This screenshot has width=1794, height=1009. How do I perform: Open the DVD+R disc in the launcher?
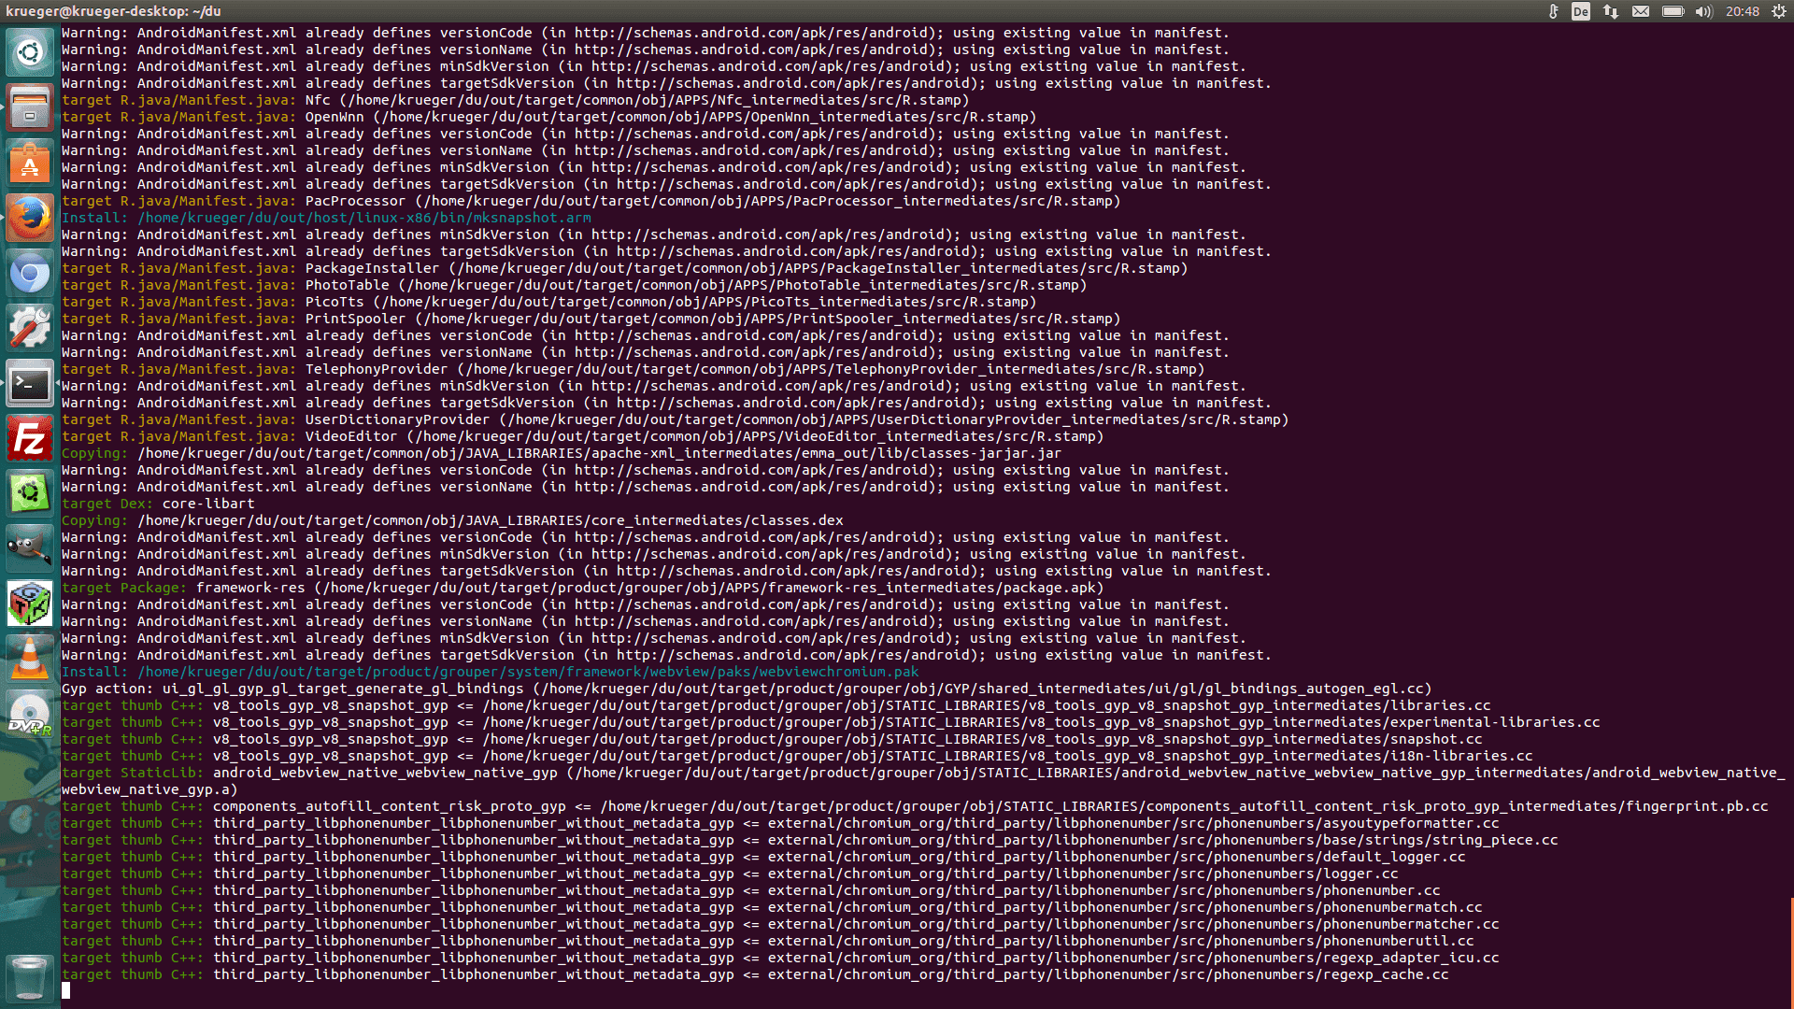(x=30, y=715)
